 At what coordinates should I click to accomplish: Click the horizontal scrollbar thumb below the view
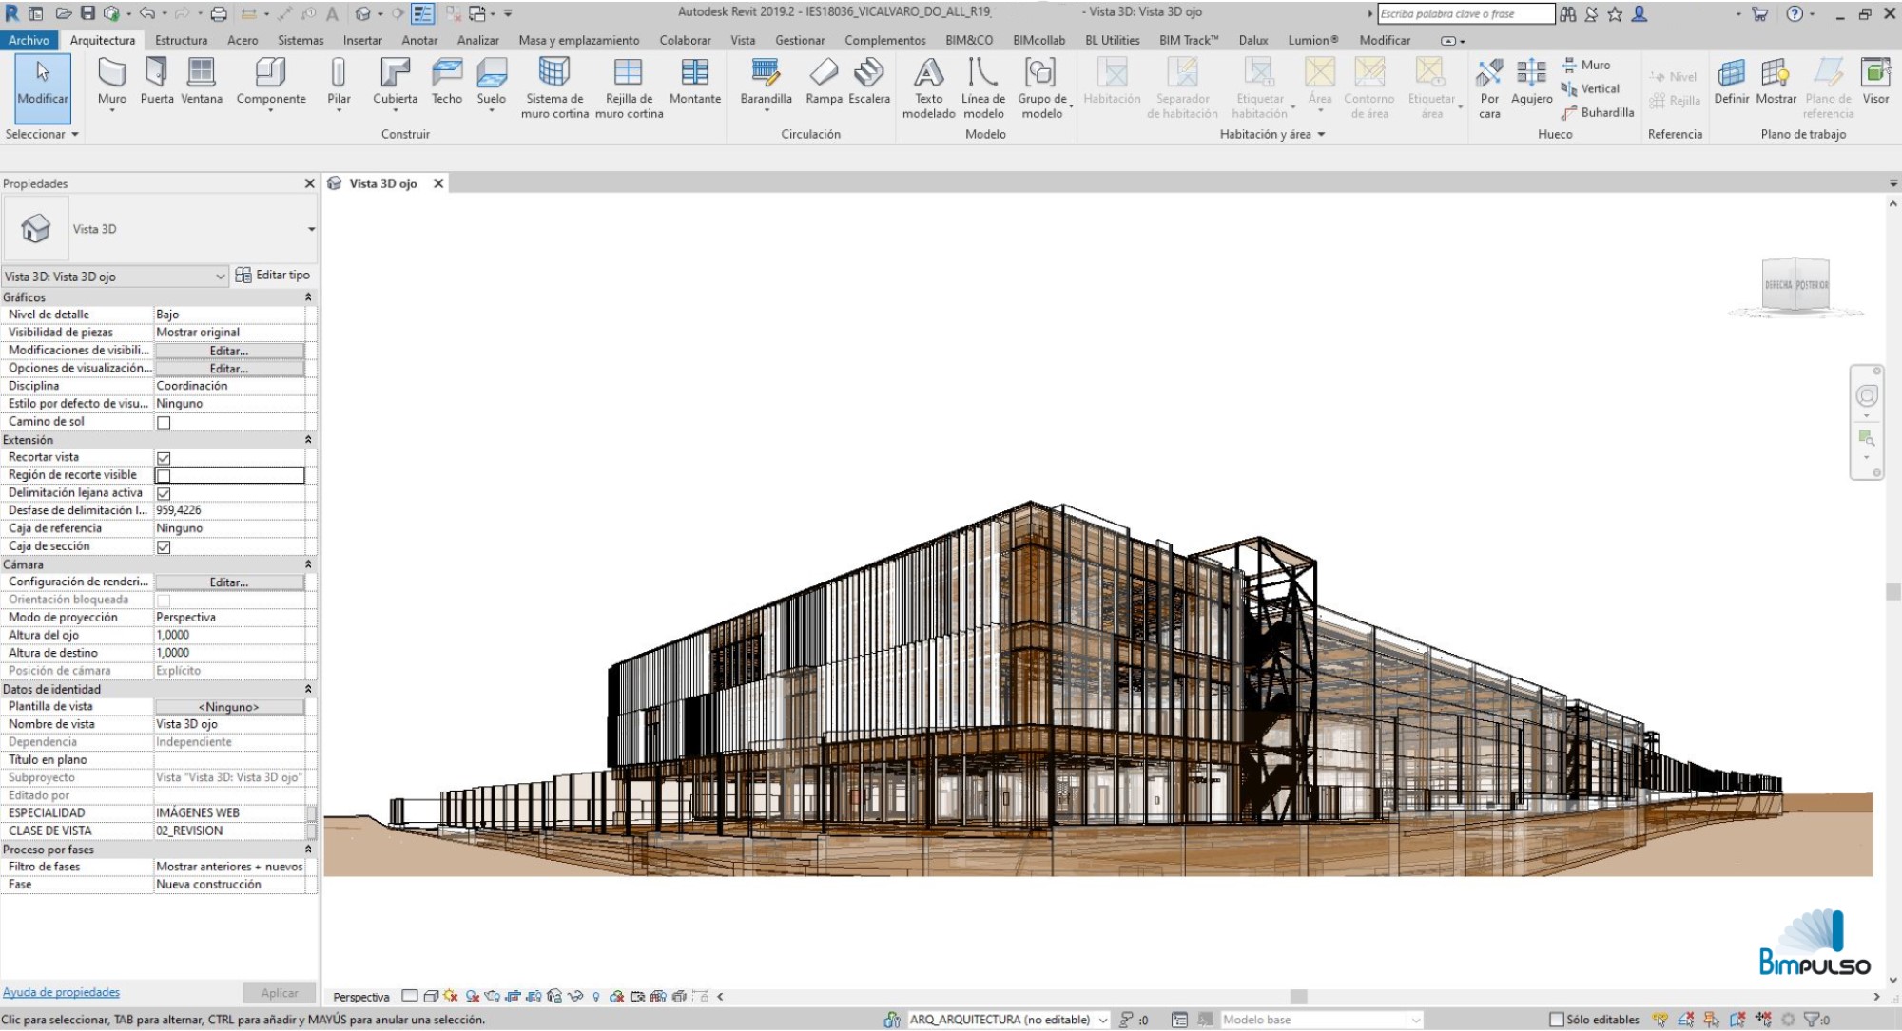pyautogui.click(x=1298, y=997)
